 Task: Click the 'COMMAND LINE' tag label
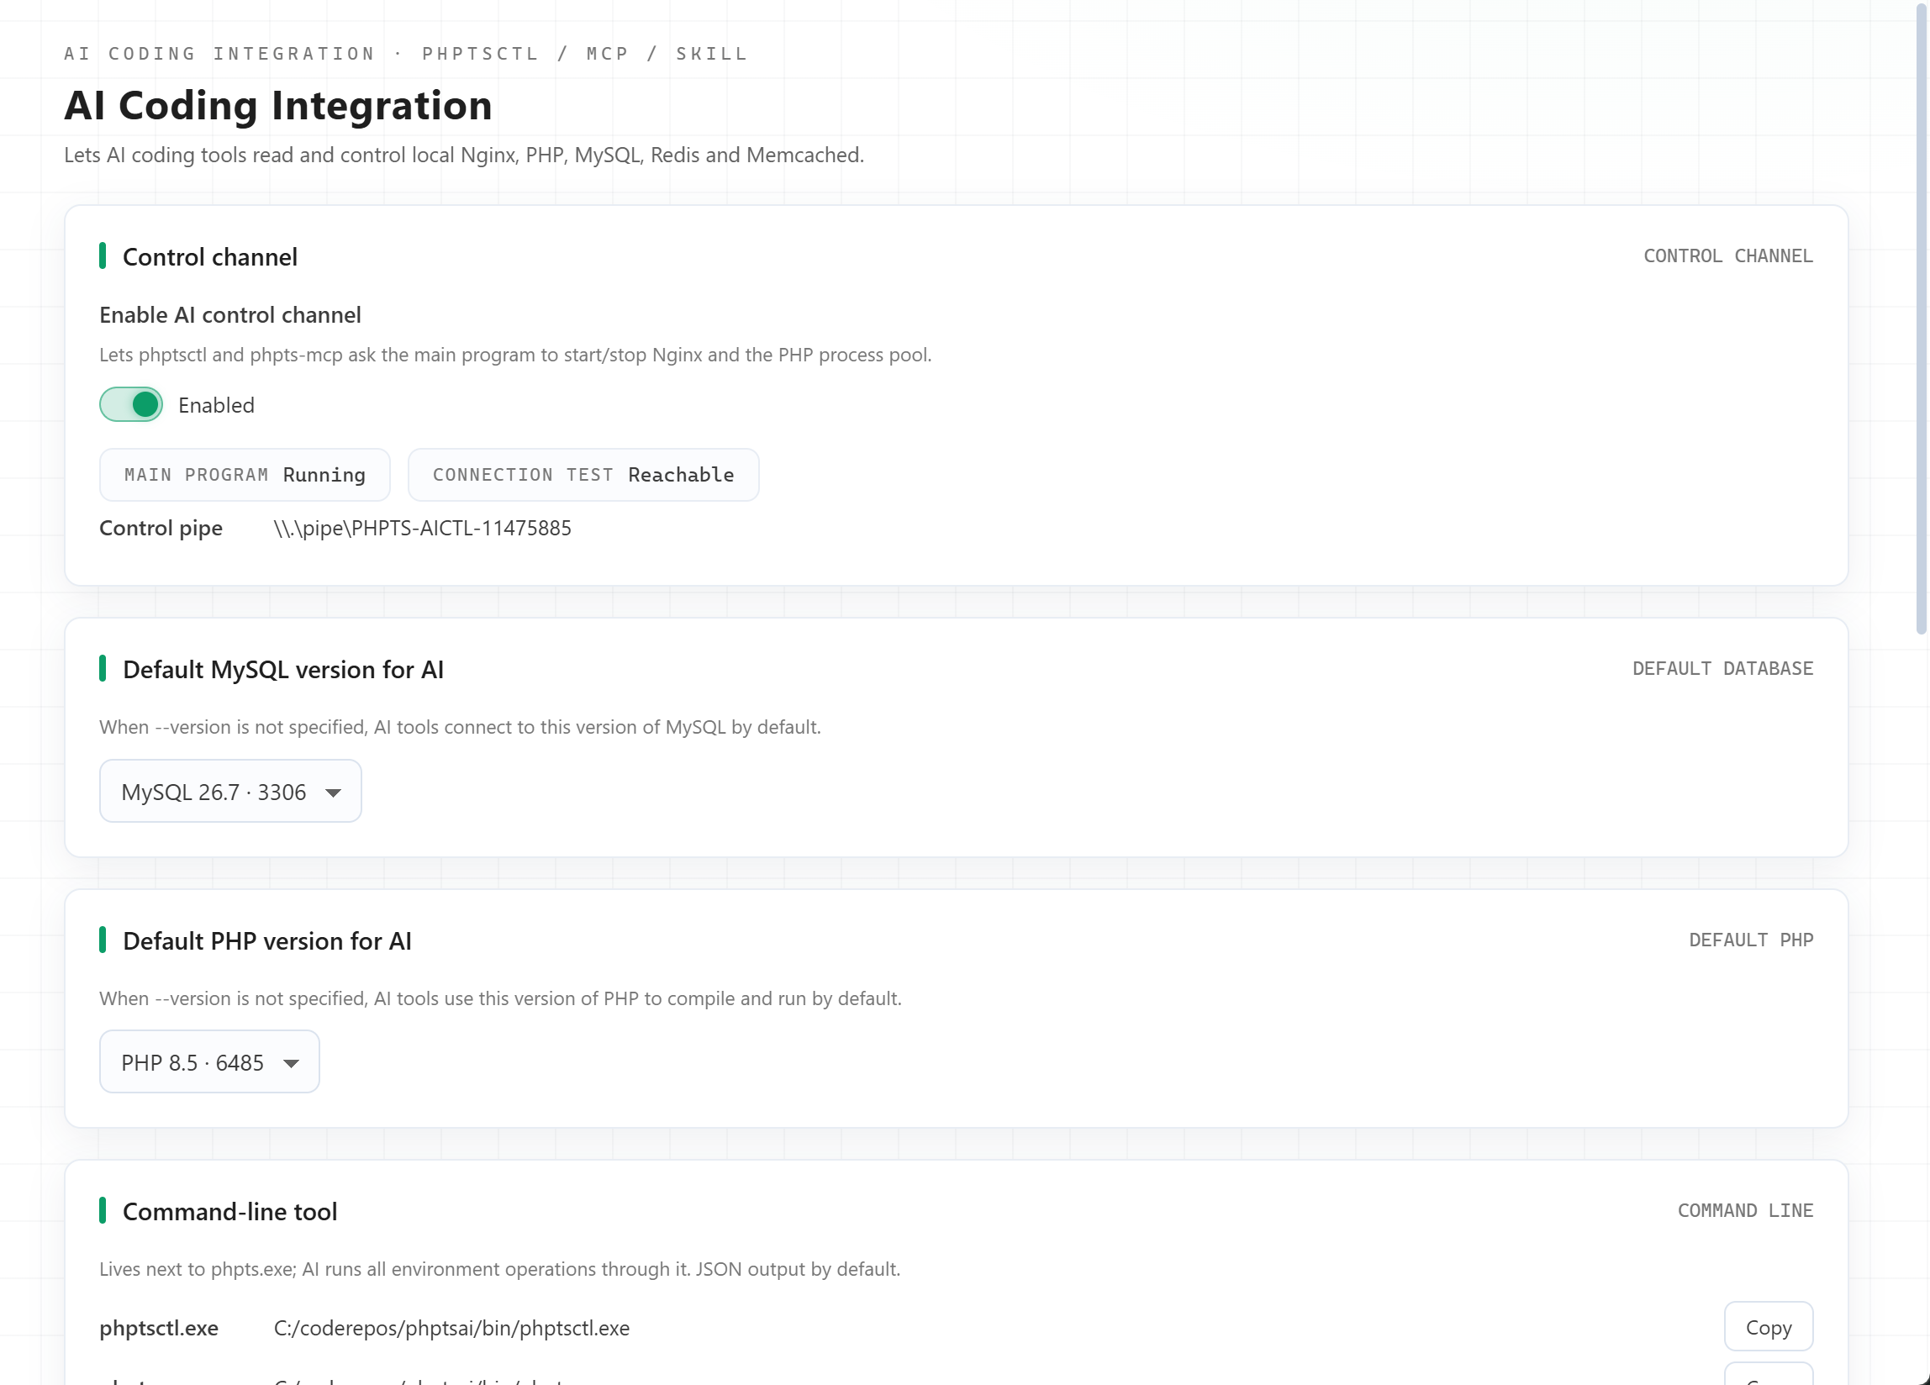point(1745,1210)
